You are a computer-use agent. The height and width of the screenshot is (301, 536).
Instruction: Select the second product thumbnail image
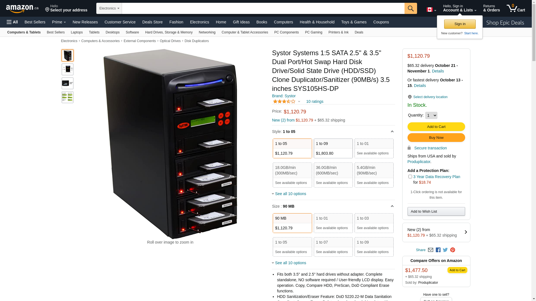(x=68, y=69)
